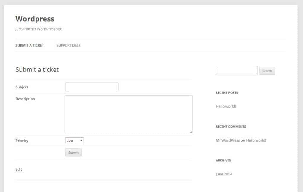Open the Mr WordPress commenter link
This screenshot has height=192, width=303.
tap(228, 140)
